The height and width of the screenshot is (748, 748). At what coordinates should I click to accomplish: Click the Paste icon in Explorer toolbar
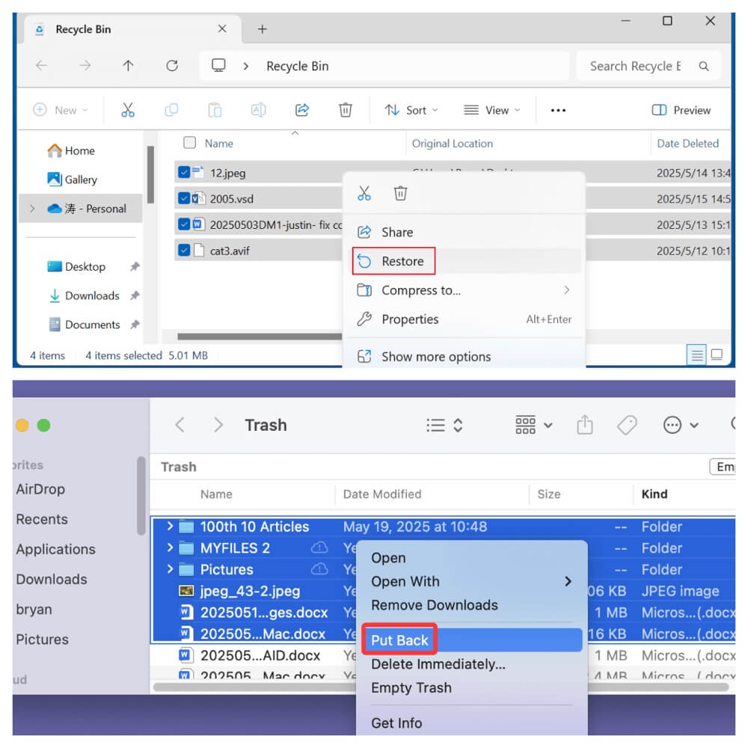(x=215, y=110)
